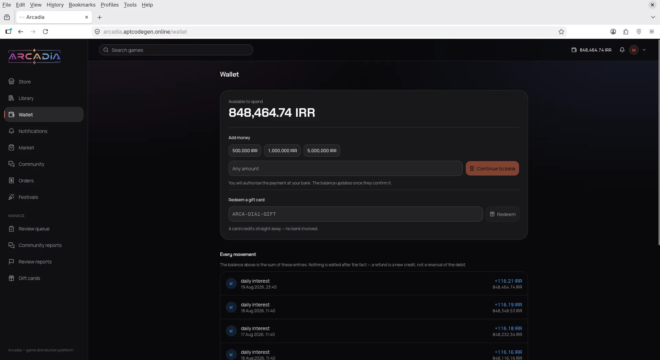Choose the 1,000,000 IRR preset amount
The height and width of the screenshot is (360, 660).
click(x=282, y=150)
